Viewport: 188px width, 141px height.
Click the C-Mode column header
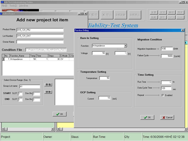[x=65, y=56]
